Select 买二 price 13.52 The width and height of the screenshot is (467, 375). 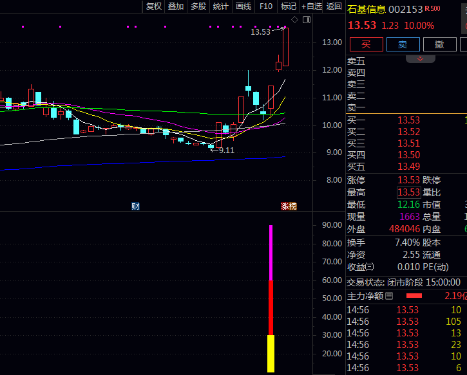(408, 132)
